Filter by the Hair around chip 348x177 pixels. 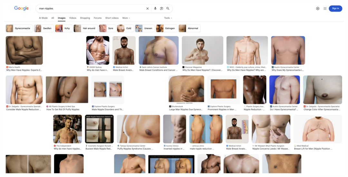[86, 28]
